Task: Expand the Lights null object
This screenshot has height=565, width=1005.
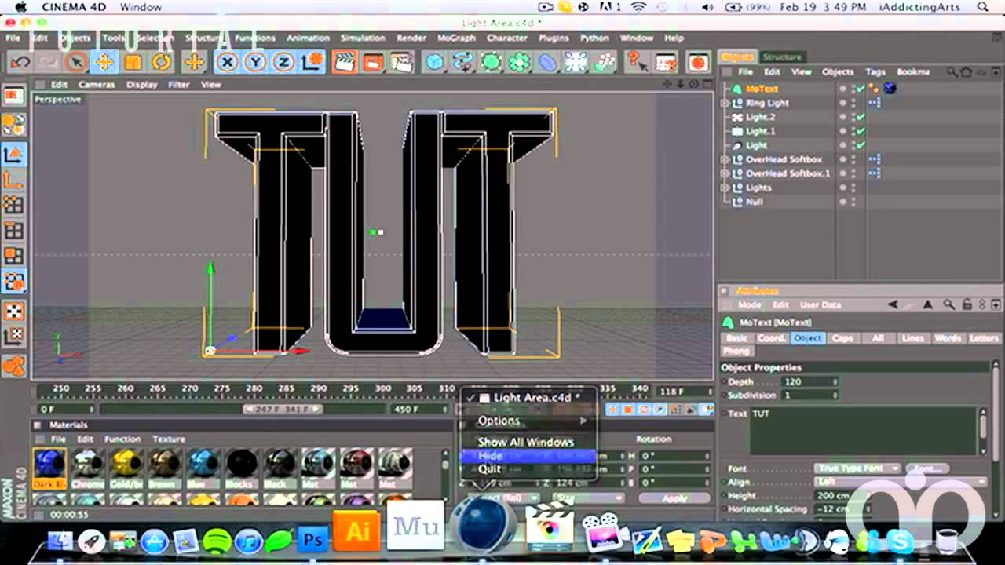Action: click(x=725, y=188)
